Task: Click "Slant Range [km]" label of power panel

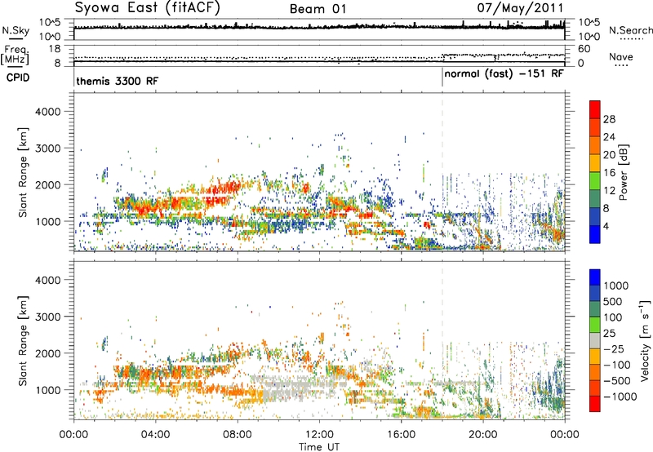Action: (23, 173)
